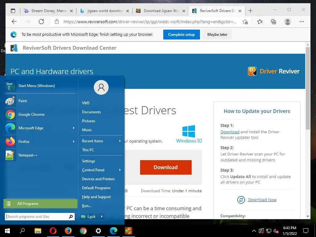Click the Complete setup button

click(x=181, y=35)
